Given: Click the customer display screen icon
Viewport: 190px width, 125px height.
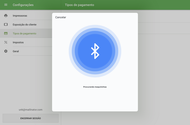Looking at the screenshot, I should pos(6,25).
